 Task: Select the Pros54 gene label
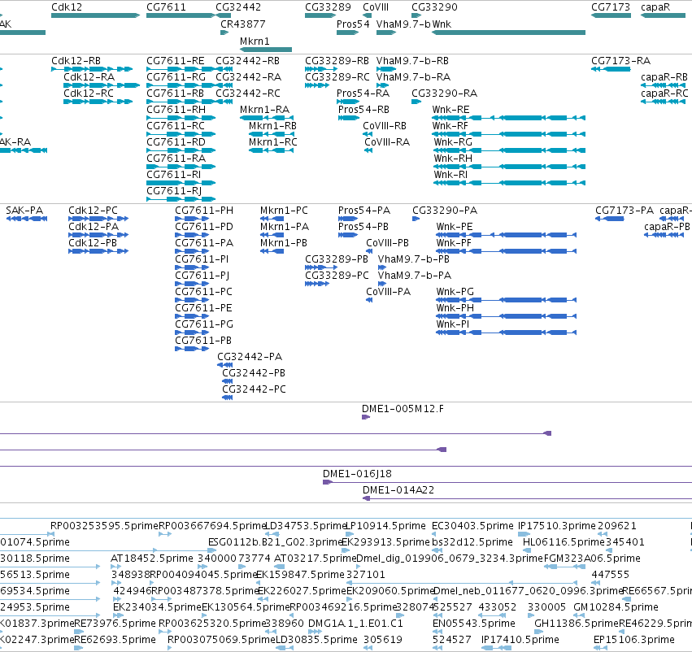pos(353,24)
